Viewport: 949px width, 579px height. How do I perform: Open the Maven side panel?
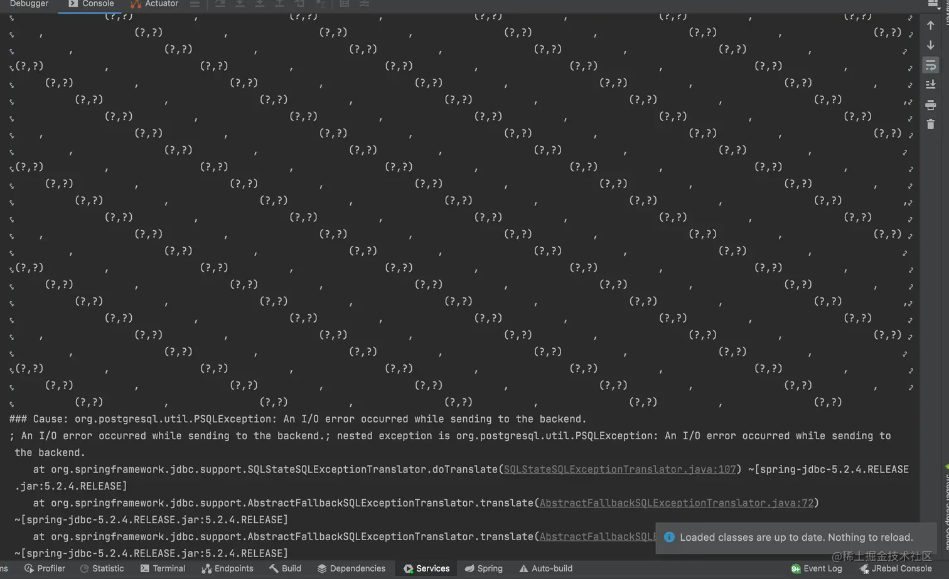point(946,13)
